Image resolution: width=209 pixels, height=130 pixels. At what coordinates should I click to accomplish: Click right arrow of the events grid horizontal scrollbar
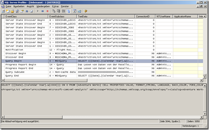(201, 80)
